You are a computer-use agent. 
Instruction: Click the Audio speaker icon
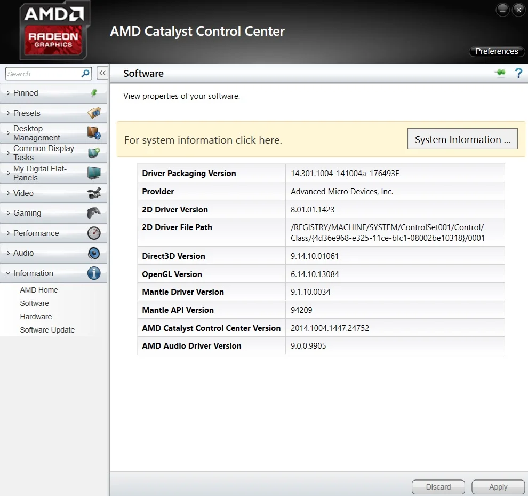pyautogui.click(x=94, y=253)
